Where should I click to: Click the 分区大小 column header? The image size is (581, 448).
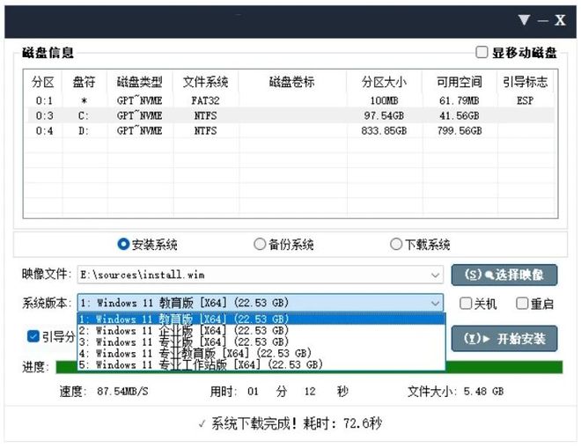[384, 82]
